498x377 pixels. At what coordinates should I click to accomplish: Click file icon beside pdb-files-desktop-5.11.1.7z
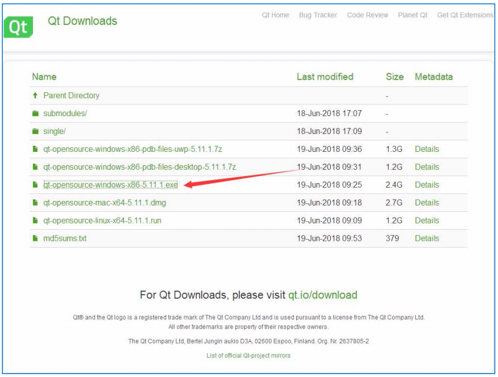(35, 167)
